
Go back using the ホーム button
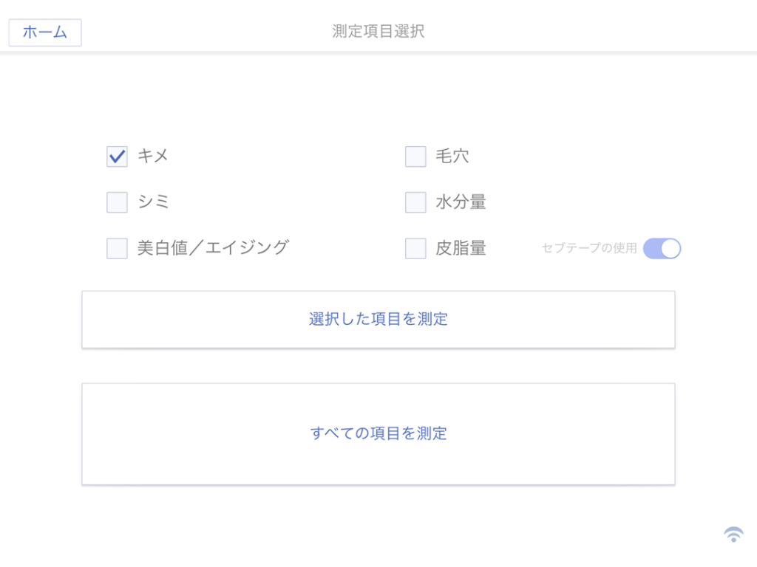[x=45, y=32]
